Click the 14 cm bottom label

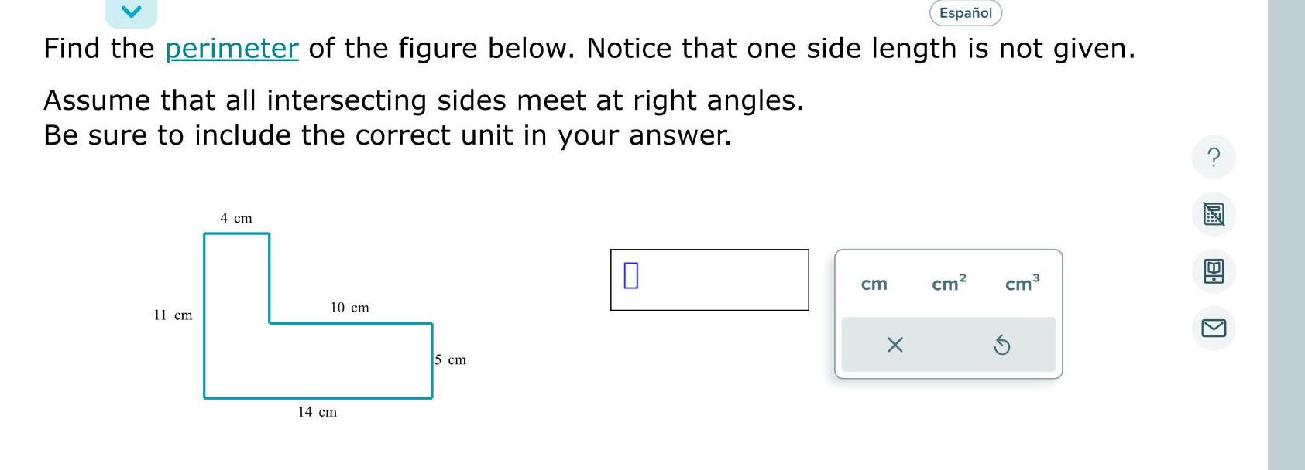(x=317, y=412)
